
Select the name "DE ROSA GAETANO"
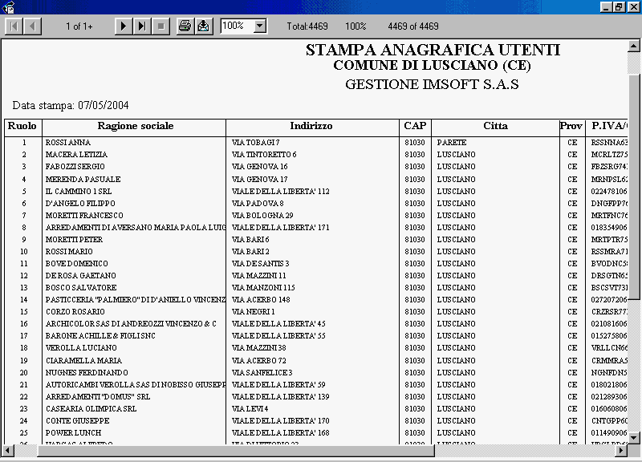pyautogui.click(x=81, y=276)
